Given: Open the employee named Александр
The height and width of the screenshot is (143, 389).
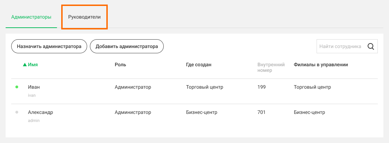Looking at the screenshot, I should [x=41, y=112].
